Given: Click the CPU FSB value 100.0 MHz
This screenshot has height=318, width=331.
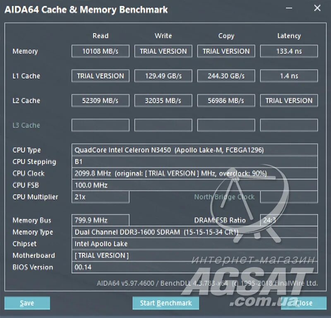Looking at the screenshot, I should tap(194, 185).
